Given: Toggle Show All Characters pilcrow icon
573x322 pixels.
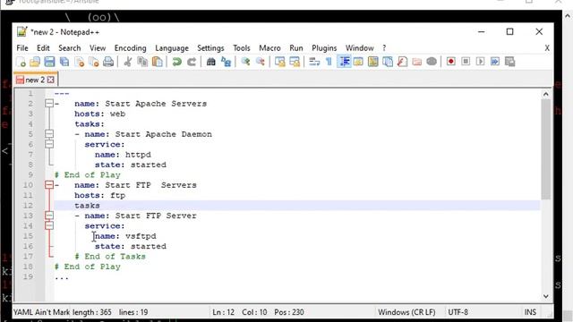Looking at the screenshot, I should (x=329, y=62).
